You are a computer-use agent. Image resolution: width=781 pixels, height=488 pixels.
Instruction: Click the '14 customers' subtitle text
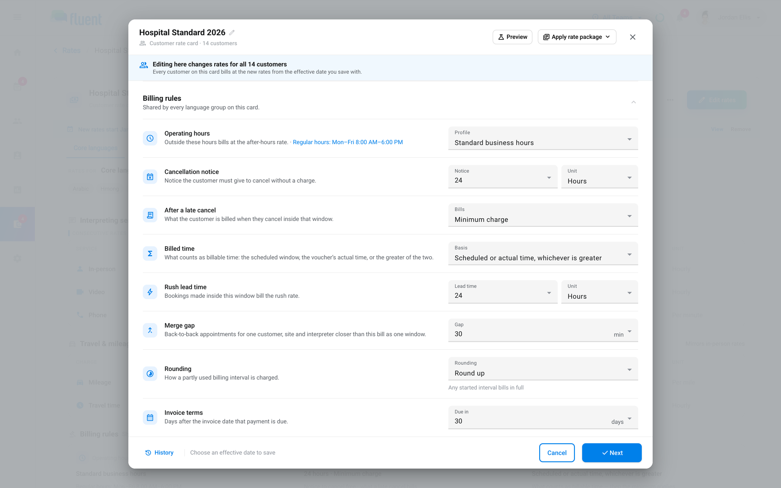tap(220, 43)
